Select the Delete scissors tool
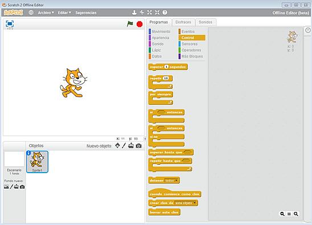Screen dimensions: 312x225 pos(142,13)
